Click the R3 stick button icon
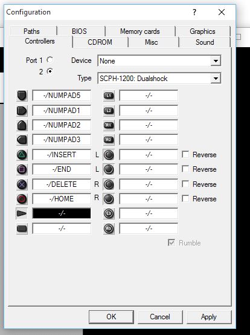The width and height of the screenshot is (250, 335). click(x=109, y=229)
